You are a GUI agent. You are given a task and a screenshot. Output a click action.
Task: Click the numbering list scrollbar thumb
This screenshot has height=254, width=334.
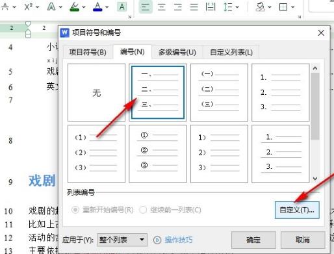click(x=315, y=106)
